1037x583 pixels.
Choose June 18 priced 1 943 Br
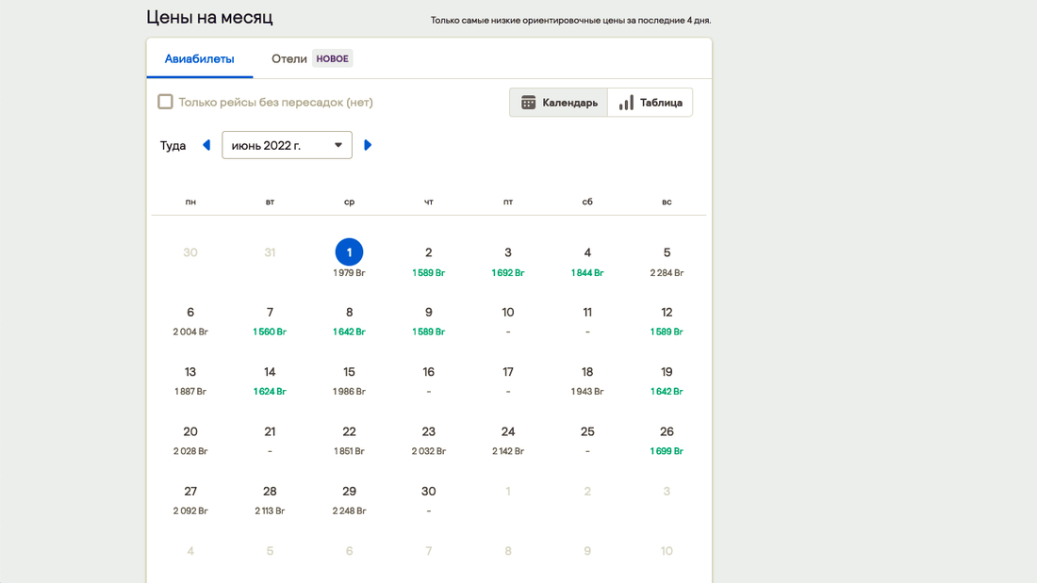587,380
